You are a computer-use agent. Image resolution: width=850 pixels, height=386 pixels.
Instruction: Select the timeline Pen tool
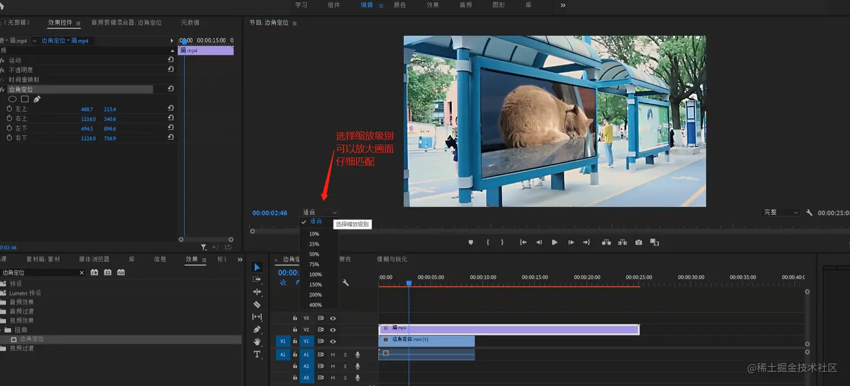[257, 329]
